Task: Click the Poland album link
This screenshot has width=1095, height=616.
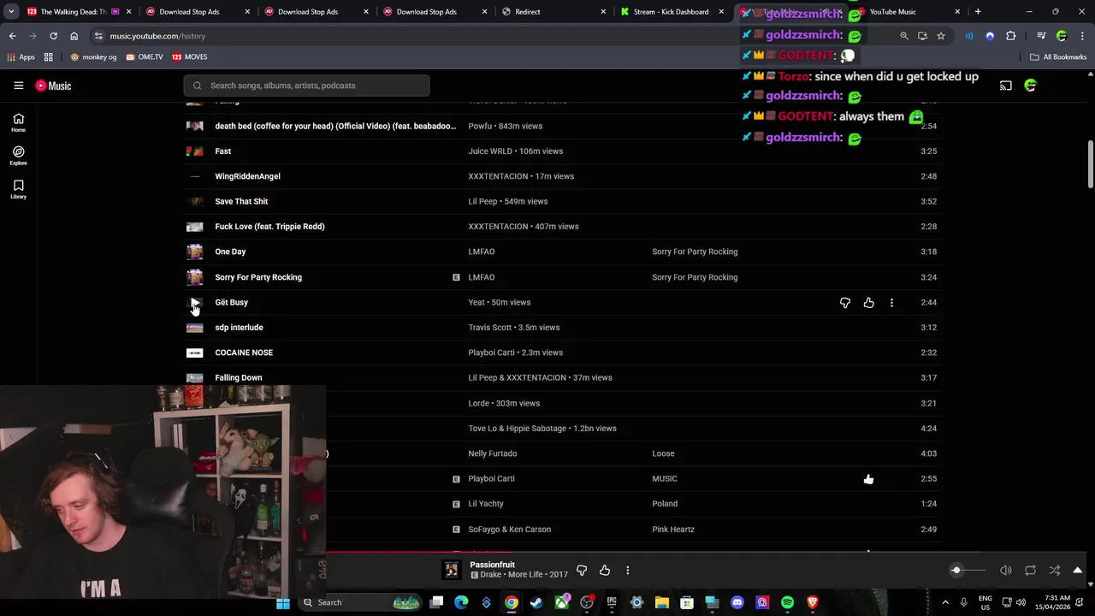Action: click(665, 504)
